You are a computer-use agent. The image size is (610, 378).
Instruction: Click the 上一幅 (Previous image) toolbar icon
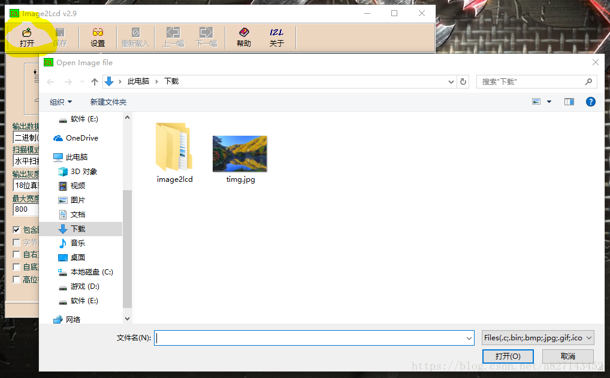point(173,37)
